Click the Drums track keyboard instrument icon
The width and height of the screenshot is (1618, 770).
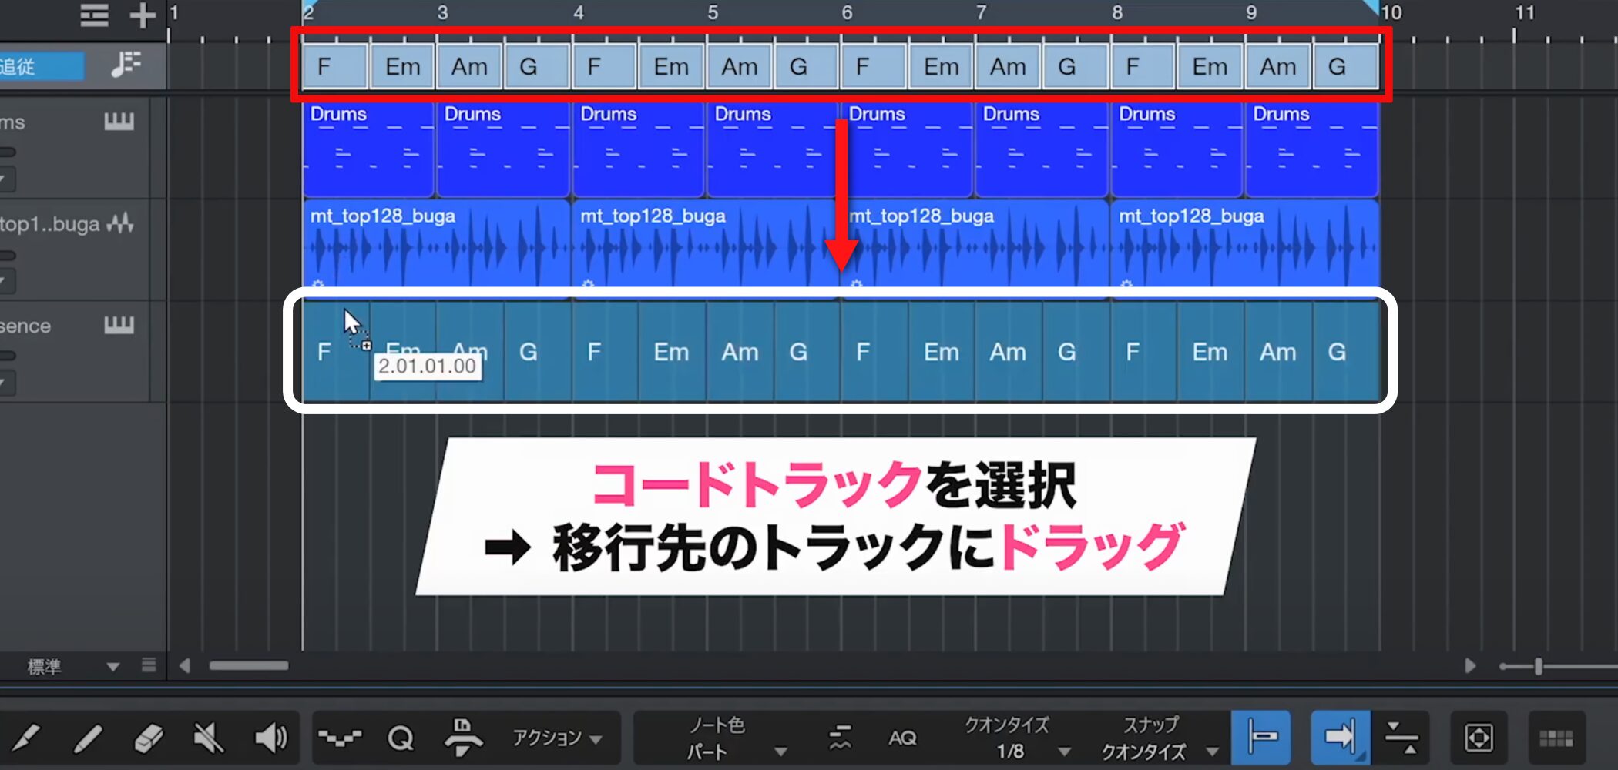pyautogui.click(x=119, y=122)
